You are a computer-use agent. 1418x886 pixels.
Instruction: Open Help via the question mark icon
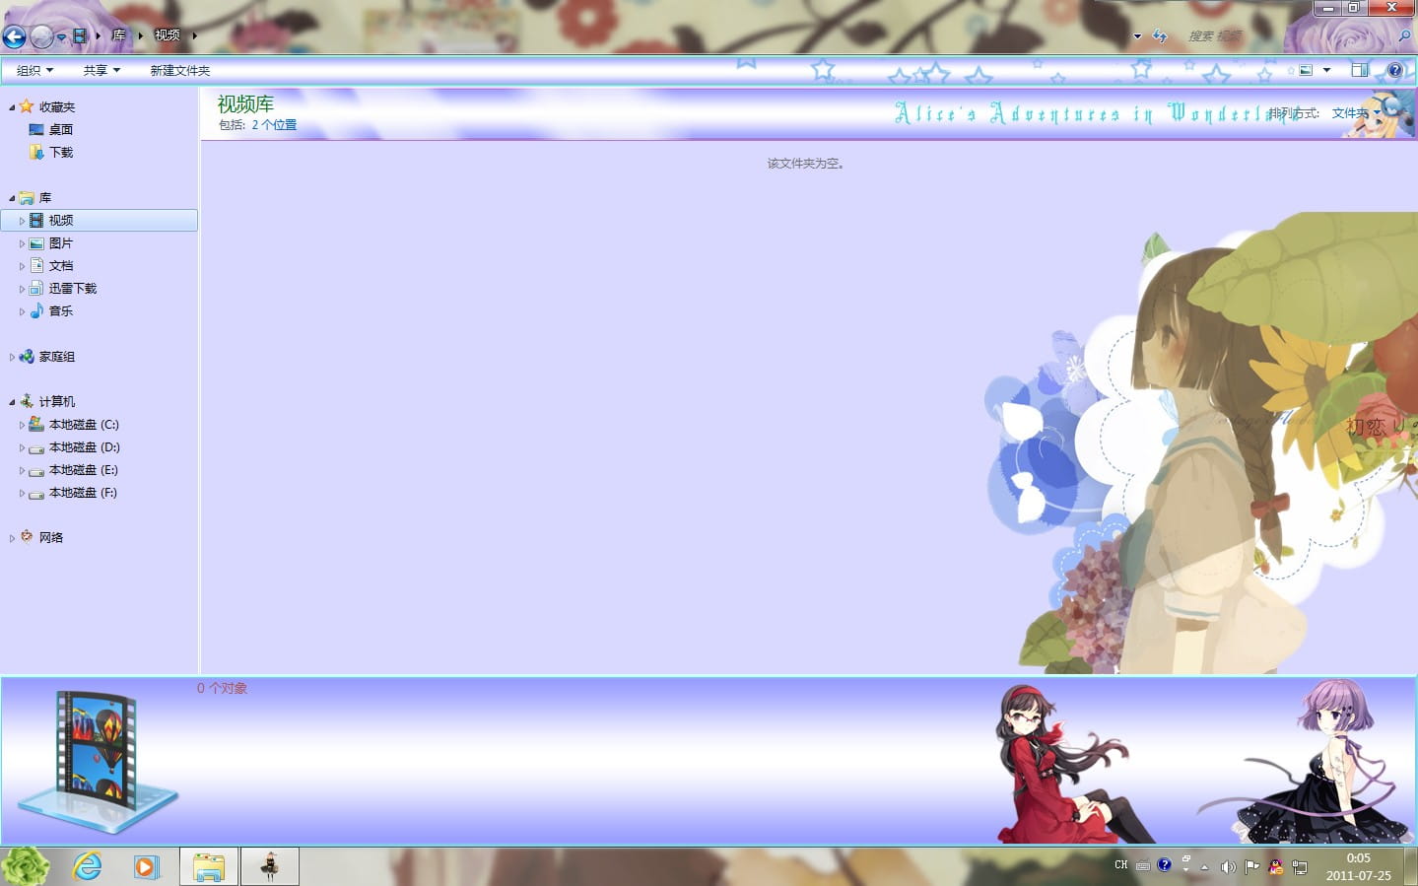[1396, 70]
